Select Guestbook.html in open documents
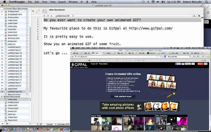This screenshot has height=132, width=211. click(15, 14)
